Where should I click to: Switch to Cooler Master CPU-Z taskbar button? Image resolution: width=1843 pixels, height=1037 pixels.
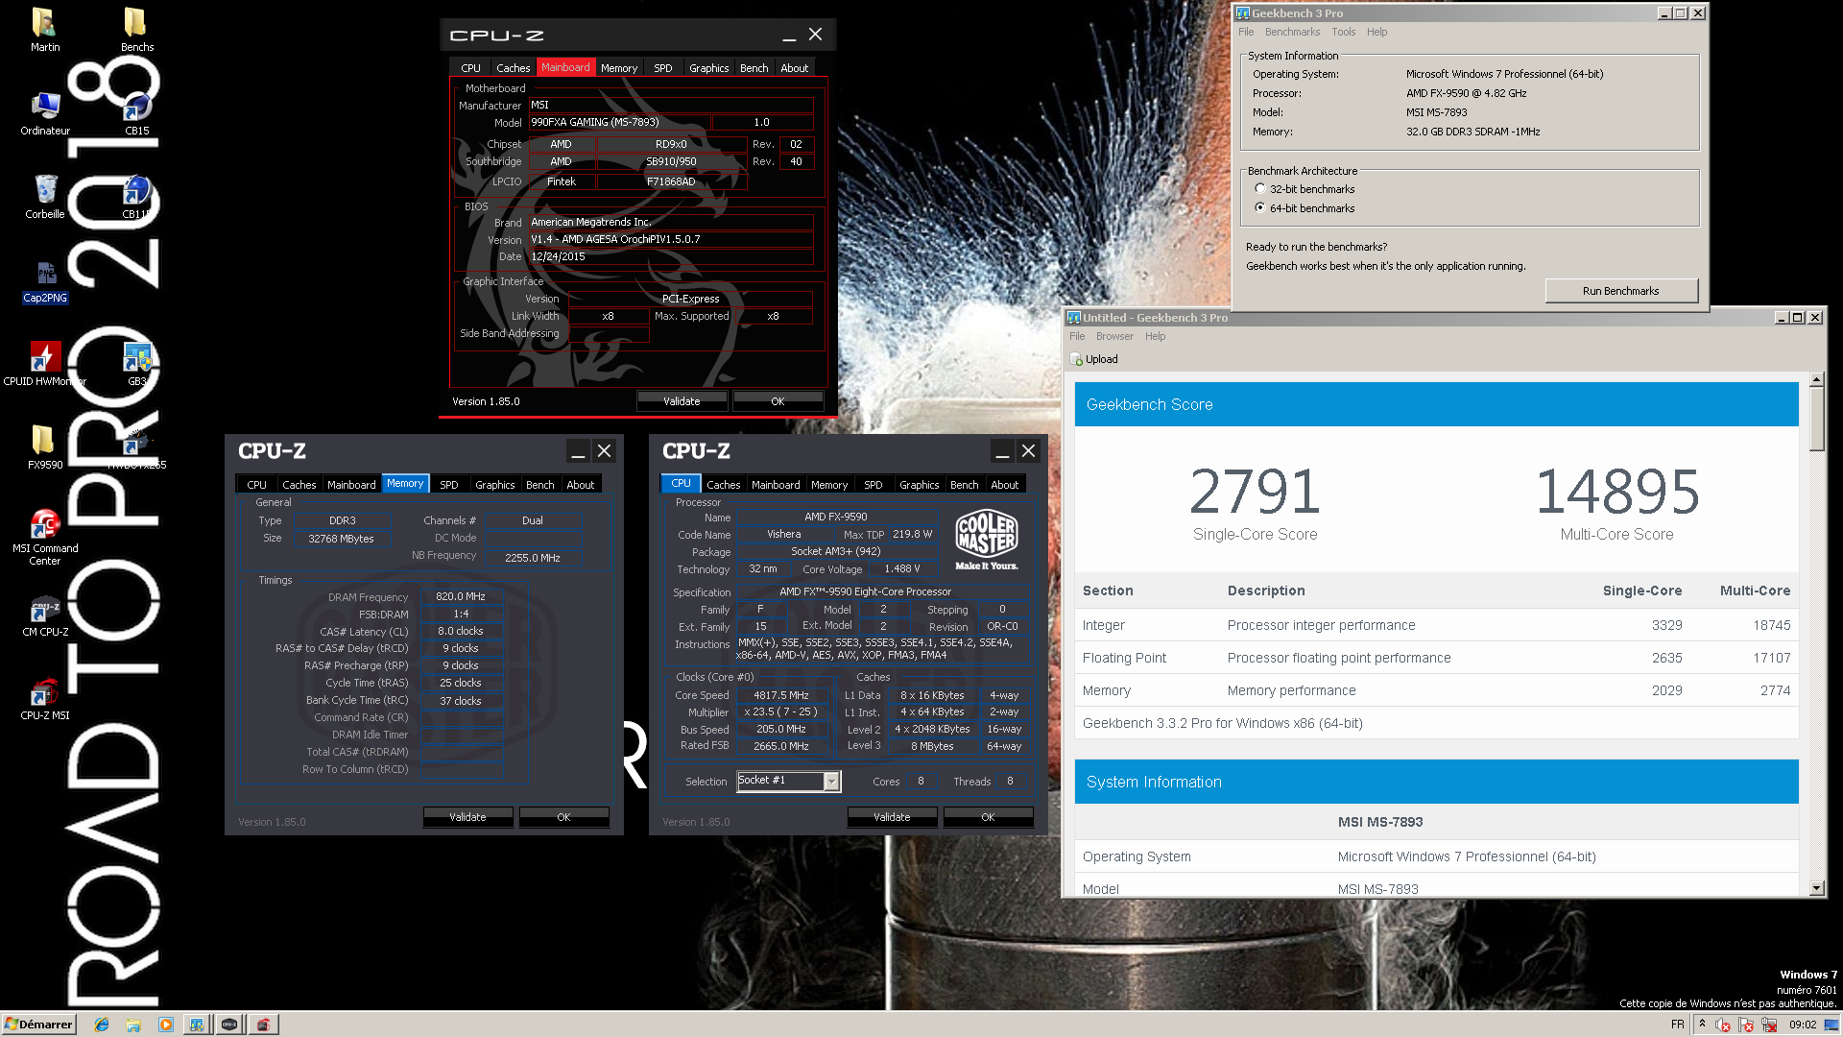pos(229,1025)
